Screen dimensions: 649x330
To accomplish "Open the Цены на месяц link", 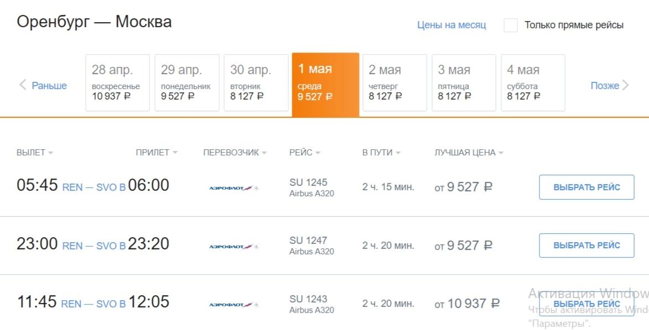I will click(x=451, y=25).
